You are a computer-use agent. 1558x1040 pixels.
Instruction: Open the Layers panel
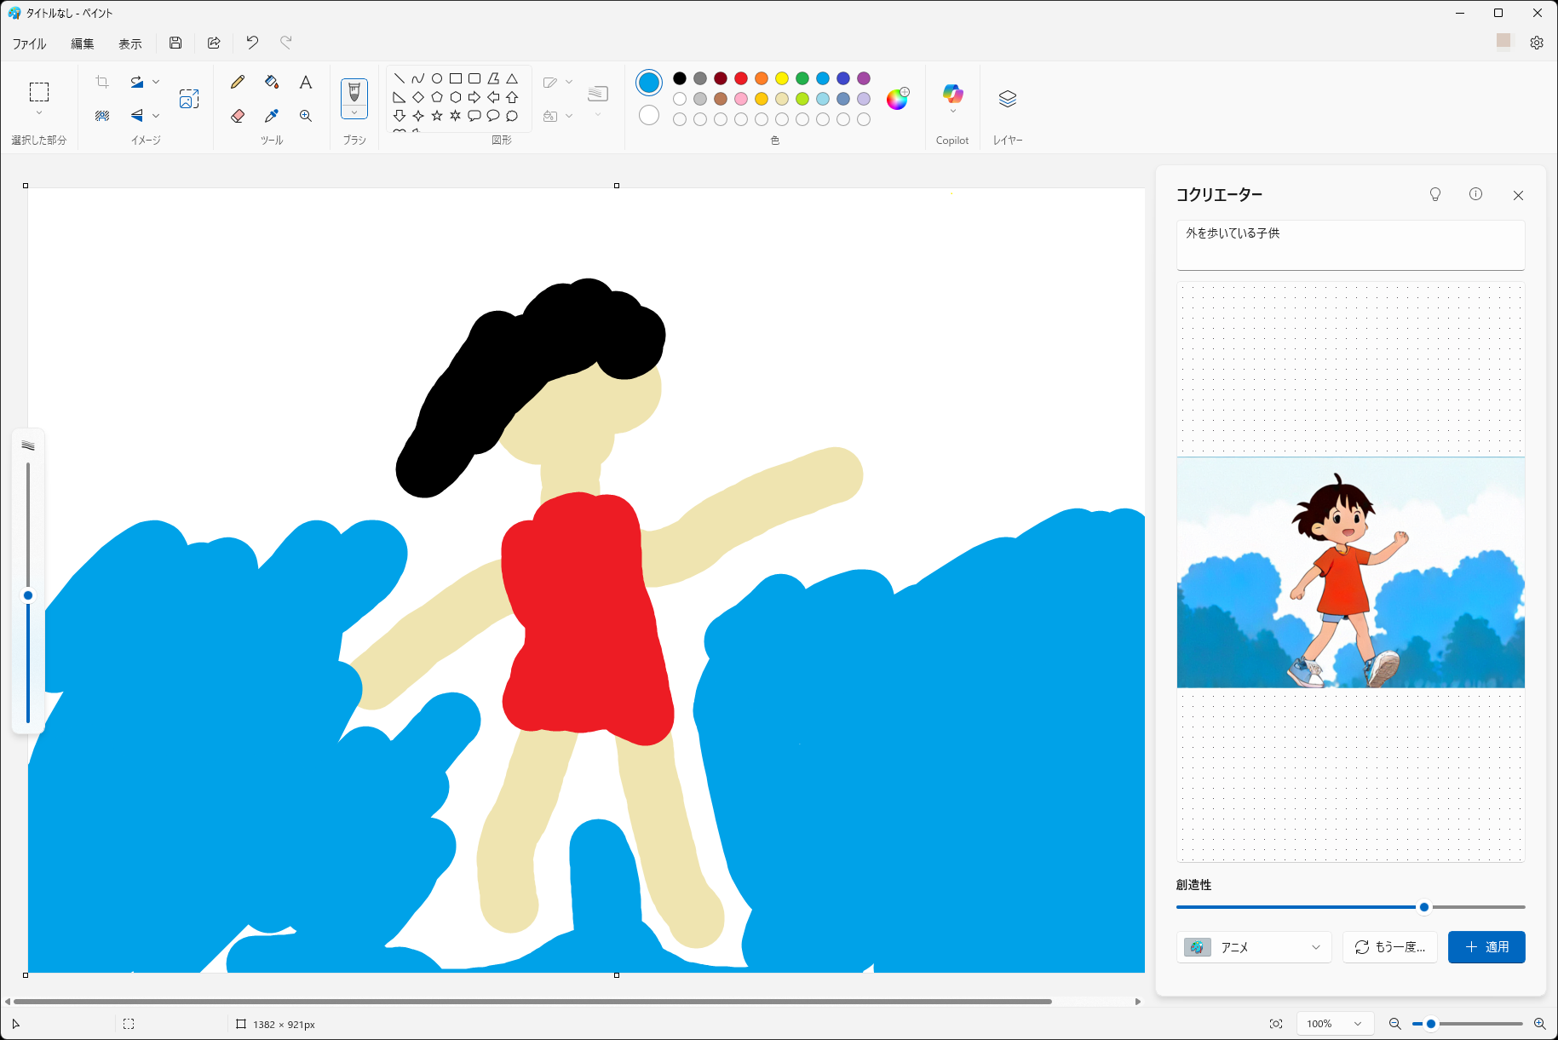click(x=1007, y=98)
